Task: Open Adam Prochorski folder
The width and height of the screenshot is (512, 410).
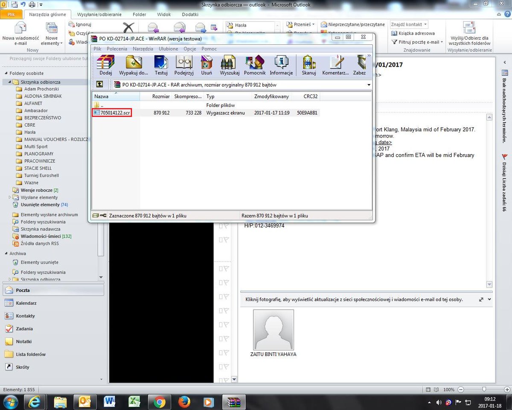Action: click(41, 89)
